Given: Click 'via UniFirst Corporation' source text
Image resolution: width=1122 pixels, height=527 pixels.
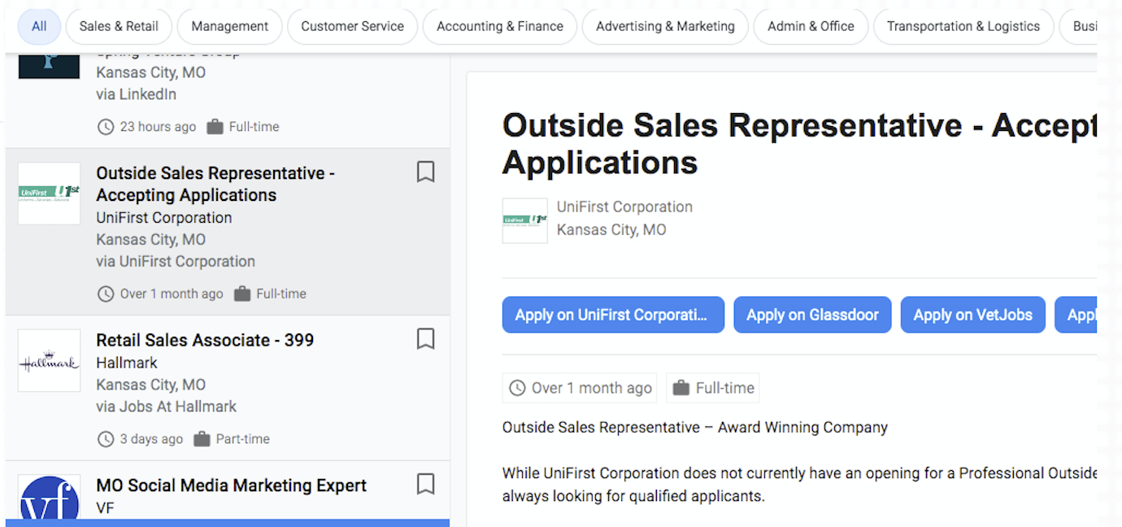Looking at the screenshot, I should [176, 261].
